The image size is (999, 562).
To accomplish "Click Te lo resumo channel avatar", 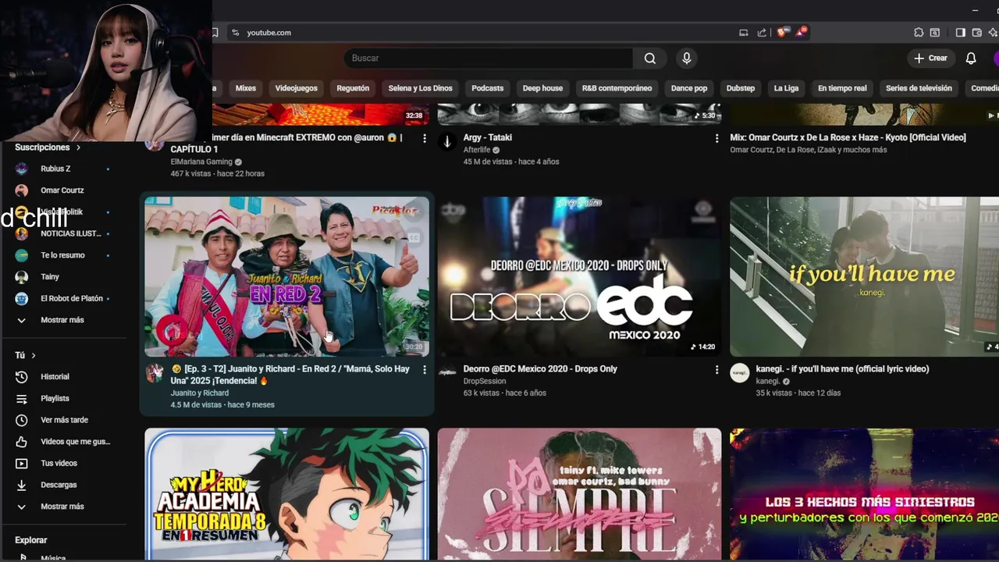I will (22, 255).
